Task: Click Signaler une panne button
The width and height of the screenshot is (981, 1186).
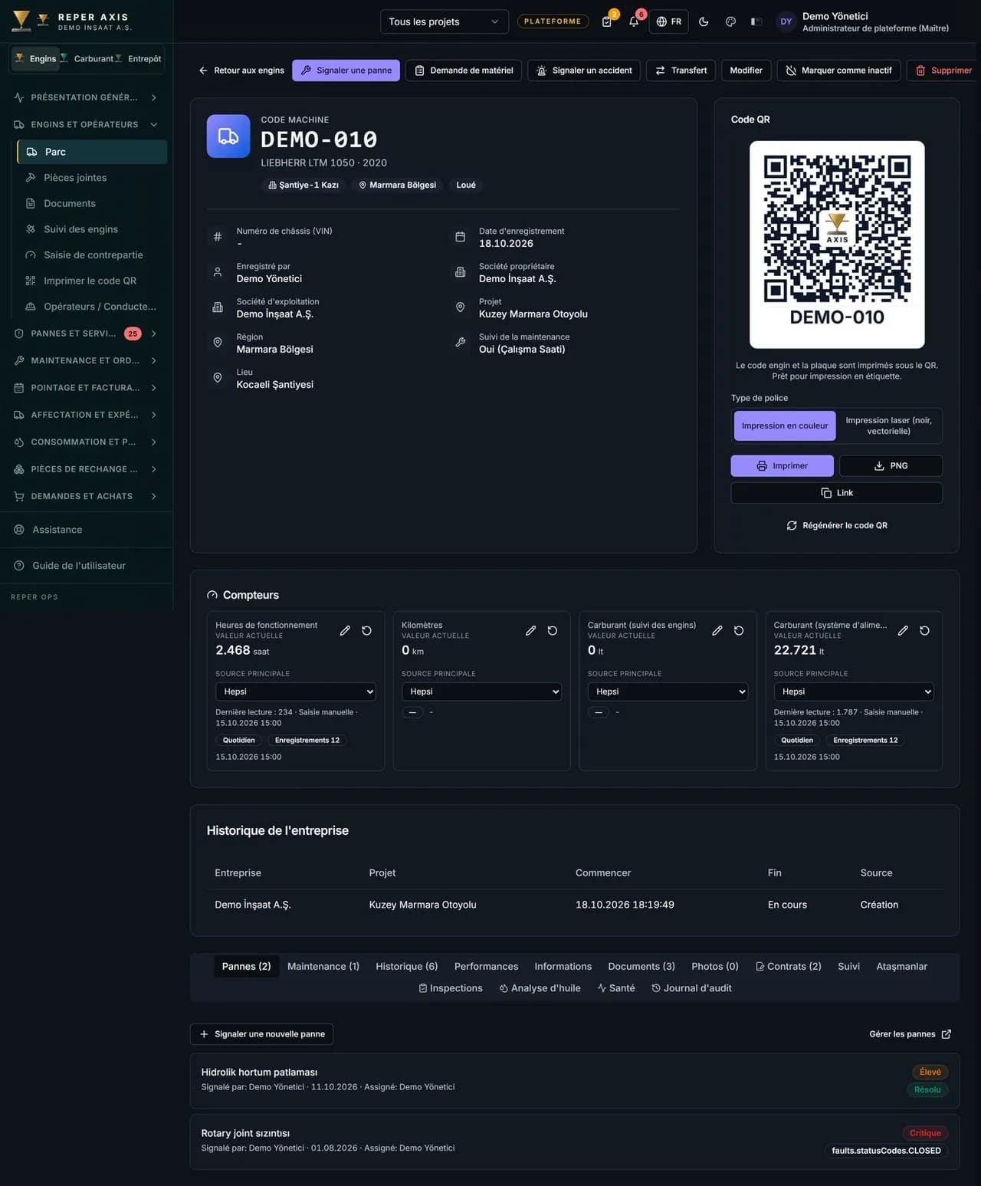Action: click(346, 71)
